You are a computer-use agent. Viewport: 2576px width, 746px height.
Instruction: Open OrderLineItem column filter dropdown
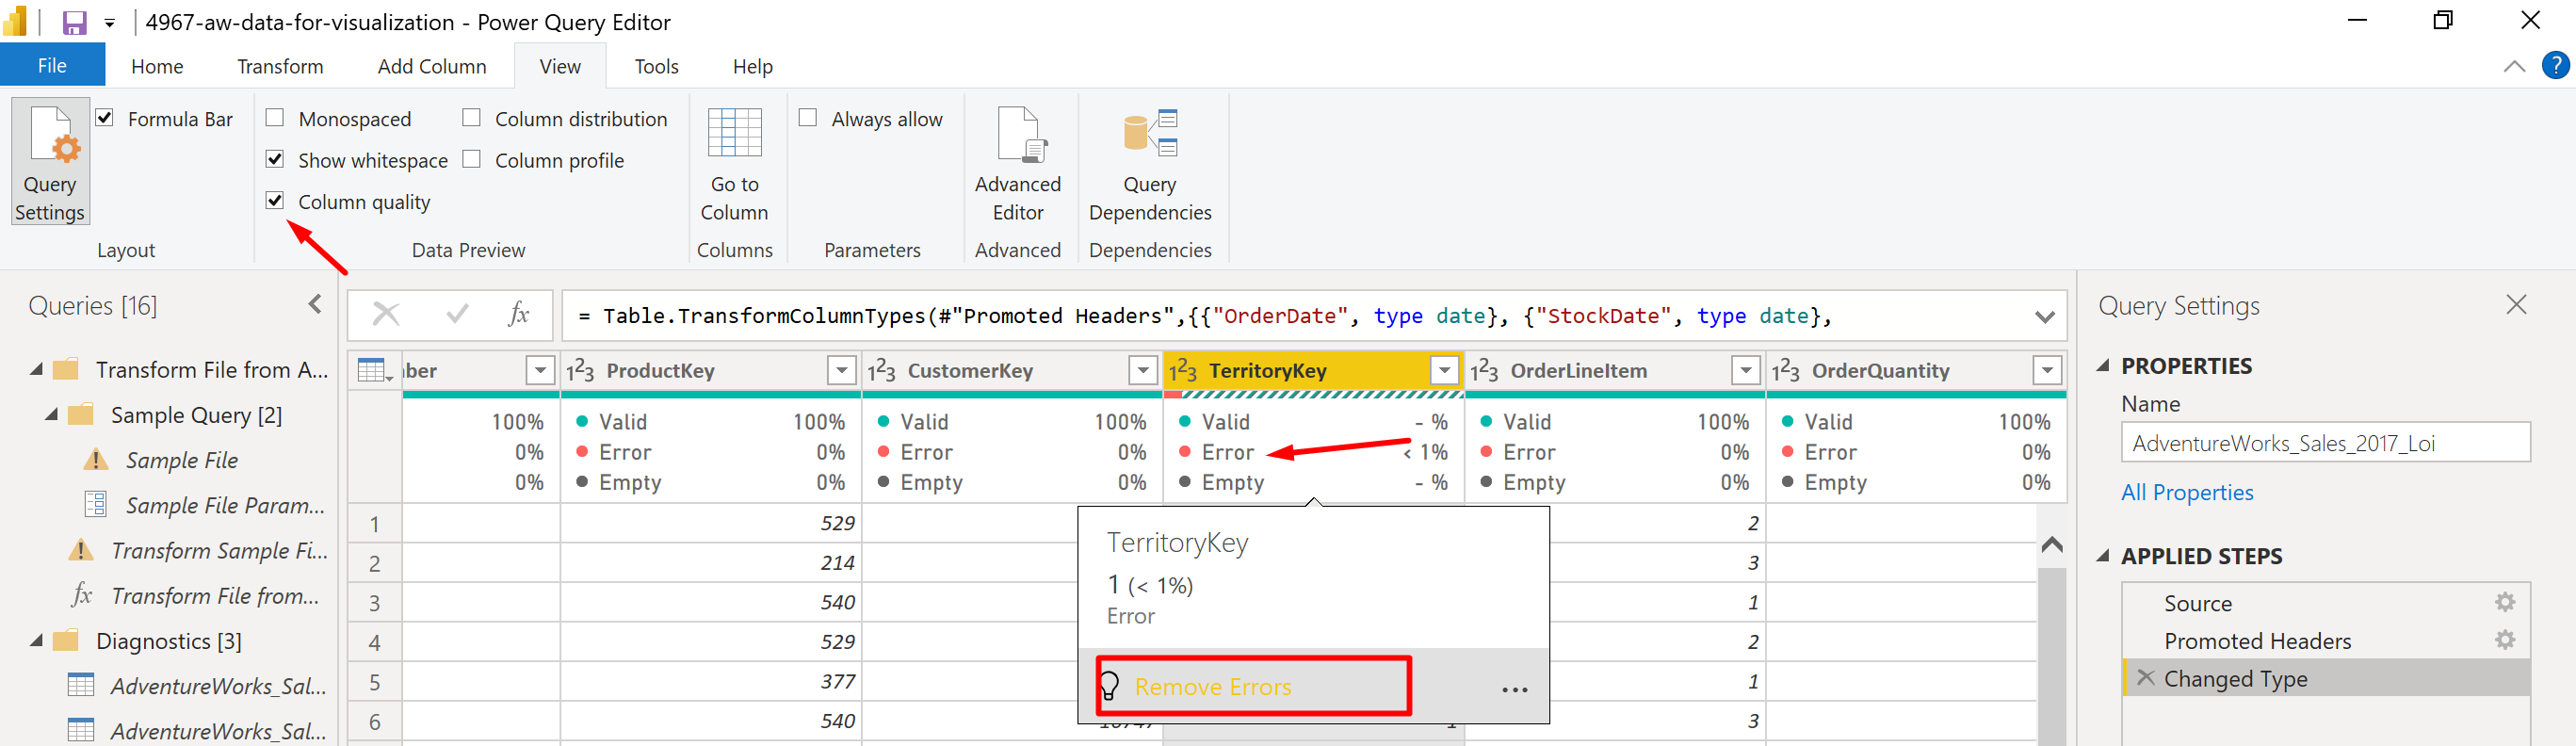click(x=1746, y=371)
